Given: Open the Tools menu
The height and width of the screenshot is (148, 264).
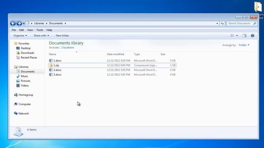Looking at the screenshot, I should [x=40, y=30].
